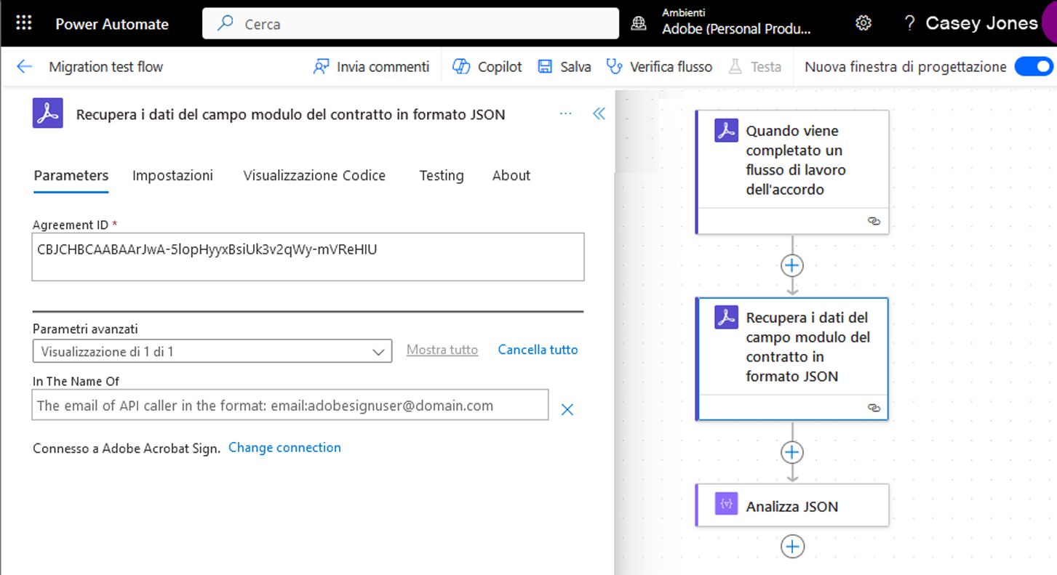Click Change connection link
Screen dimensions: 1057x575
[x=284, y=447]
